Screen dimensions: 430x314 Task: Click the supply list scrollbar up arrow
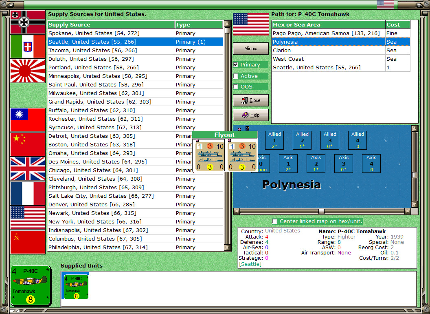227,24
